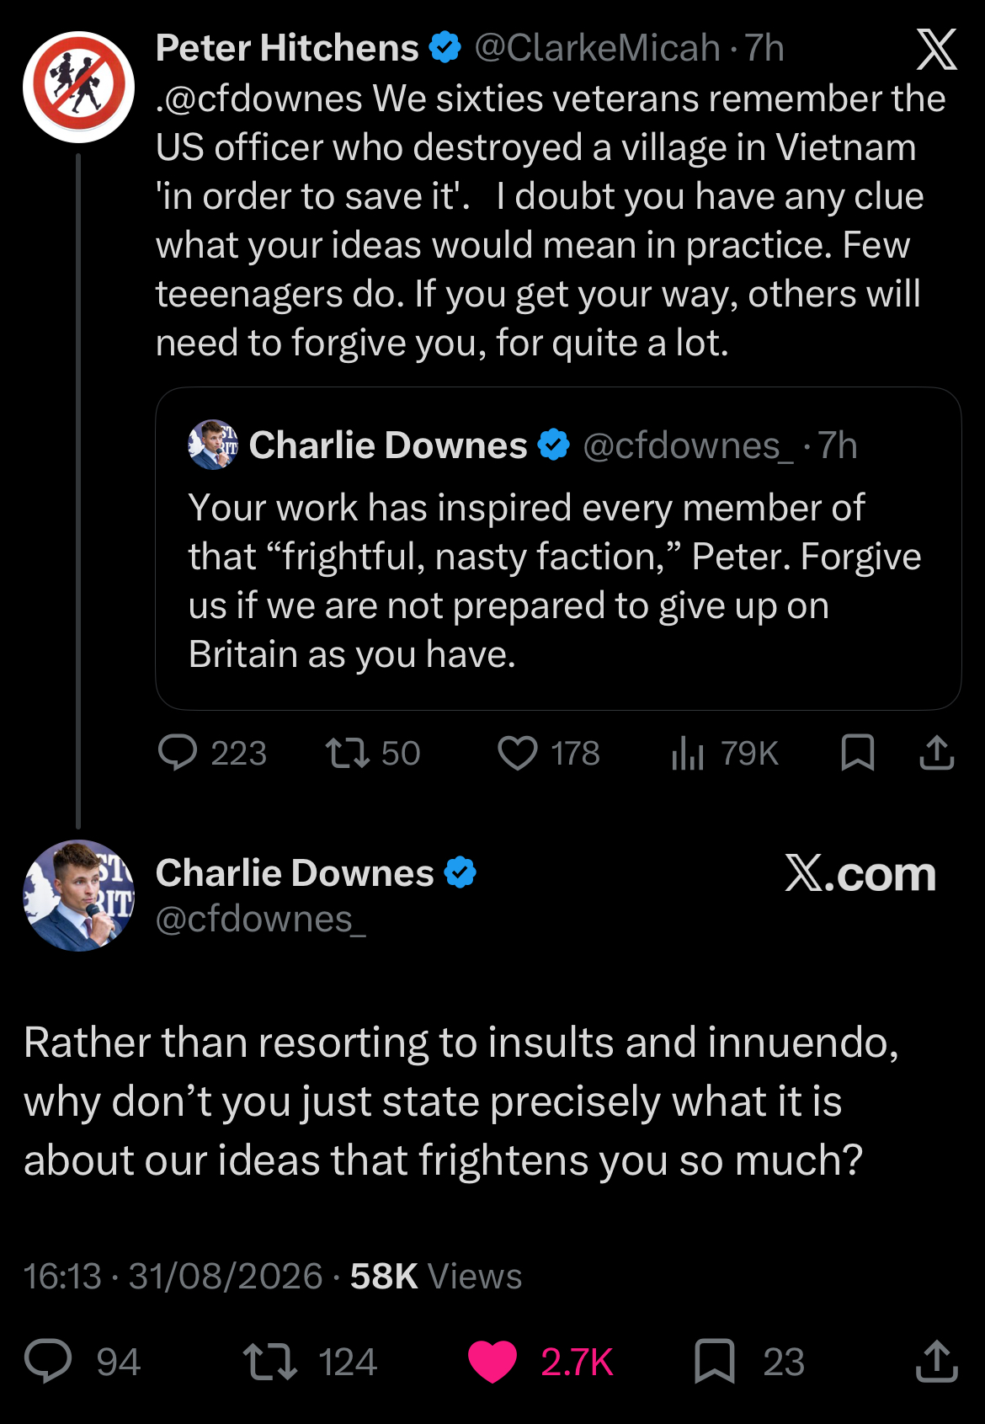Retweet Peter Hitchens' post with 50 reposts

(x=348, y=753)
